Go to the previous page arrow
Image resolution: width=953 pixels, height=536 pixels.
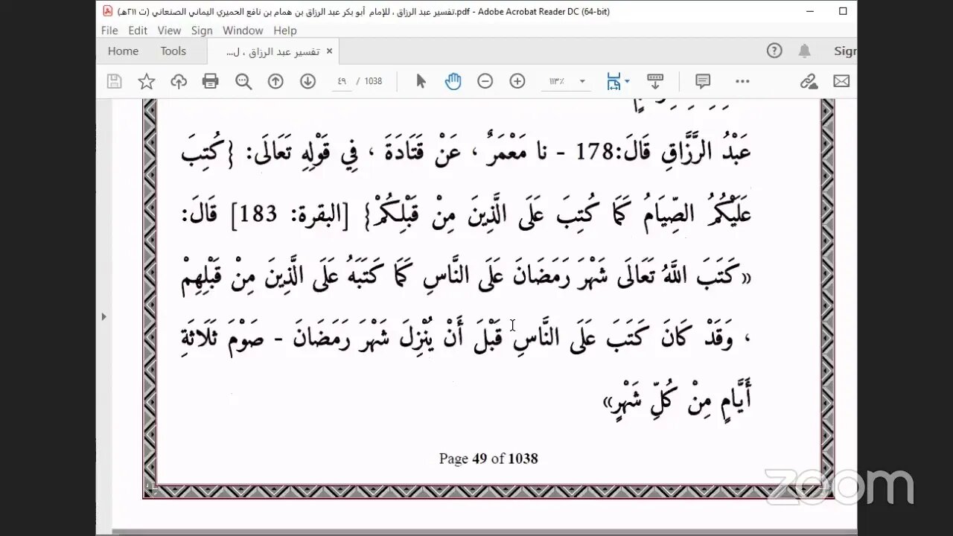tap(275, 81)
